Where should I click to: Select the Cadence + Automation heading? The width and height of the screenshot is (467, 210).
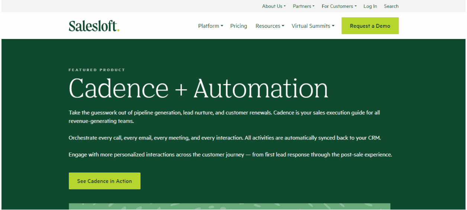click(x=199, y=88)
